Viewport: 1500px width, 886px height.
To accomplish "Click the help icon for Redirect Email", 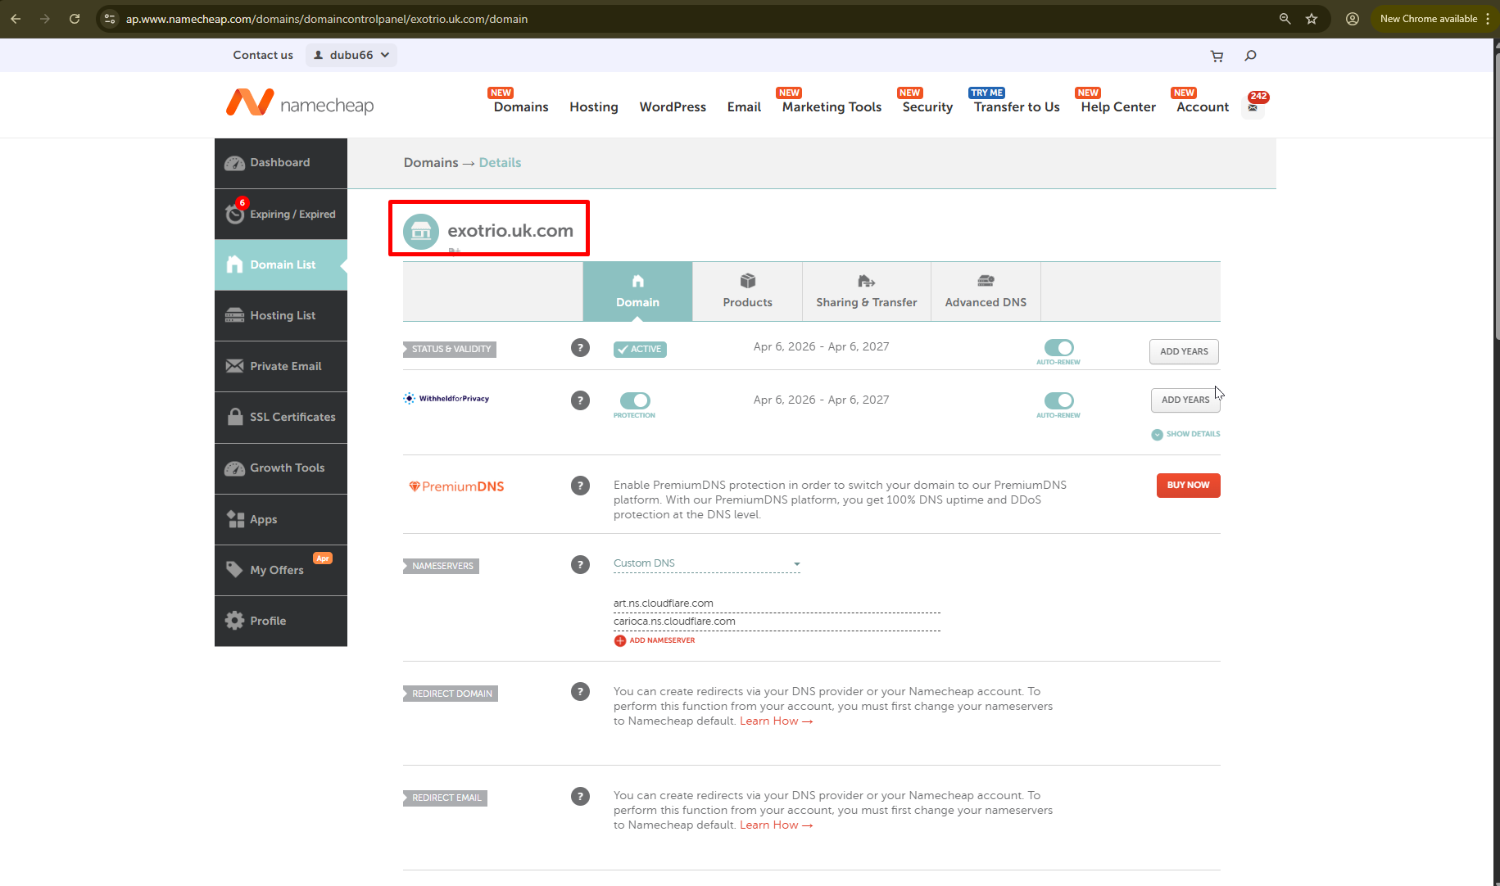I will coord(580,796).
